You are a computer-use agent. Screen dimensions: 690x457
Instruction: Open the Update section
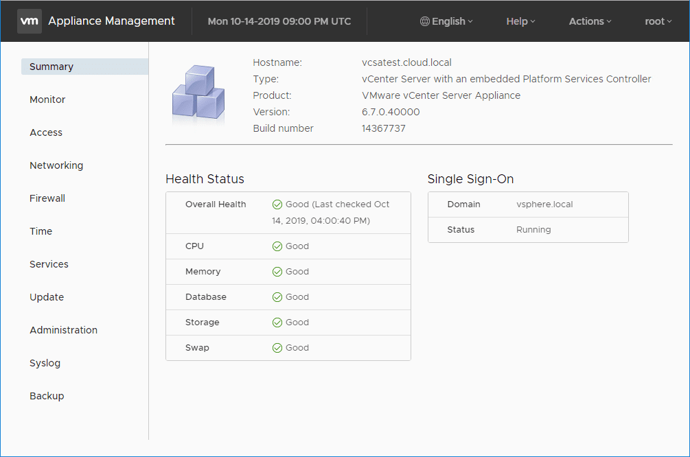pos(47,297)
